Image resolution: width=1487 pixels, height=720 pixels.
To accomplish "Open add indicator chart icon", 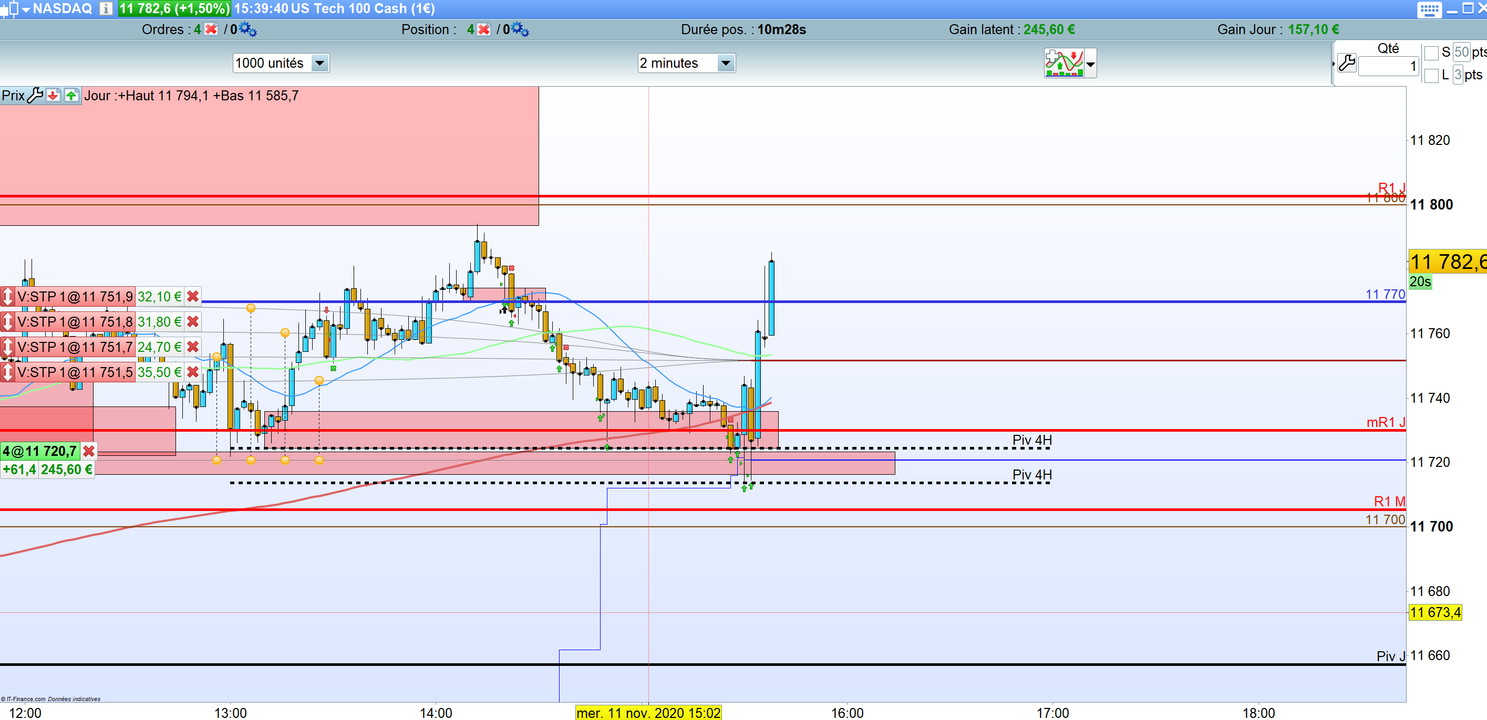I will pos(1063,64).
